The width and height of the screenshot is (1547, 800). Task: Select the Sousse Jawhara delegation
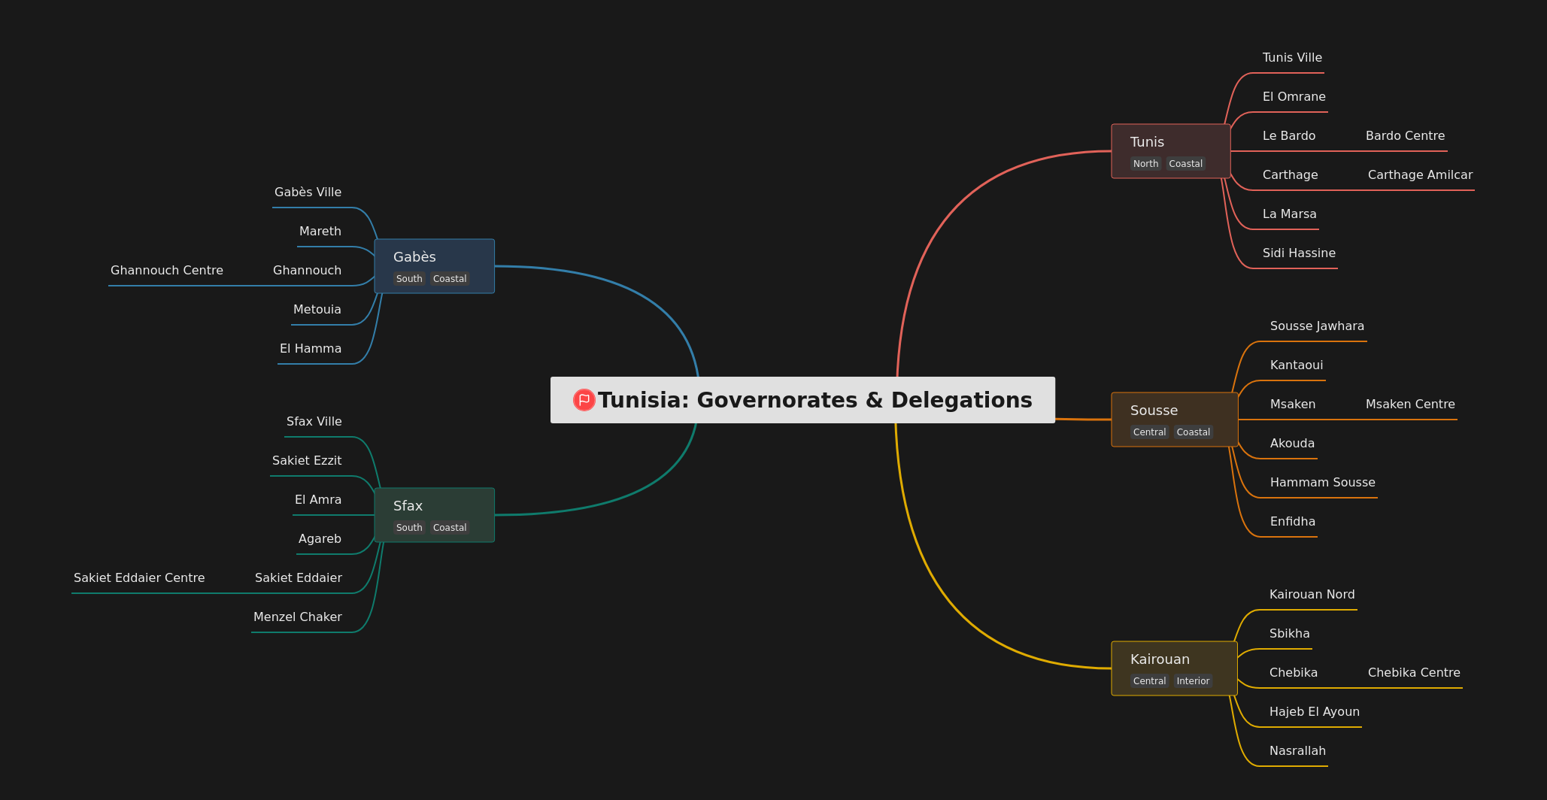(x=1317, y=326)
